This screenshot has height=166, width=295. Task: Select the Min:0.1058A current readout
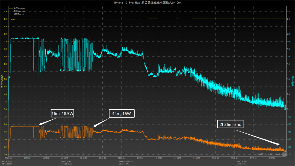tap(241, 164)
